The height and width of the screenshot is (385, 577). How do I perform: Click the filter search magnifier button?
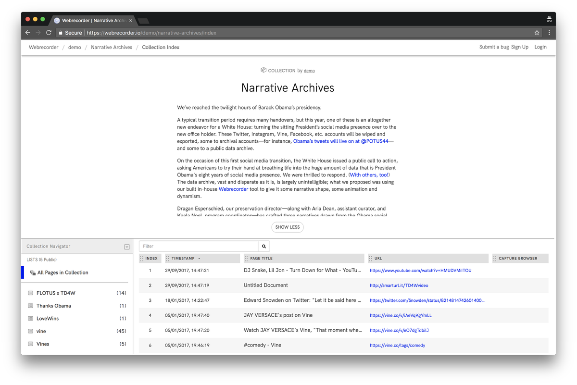264,246
